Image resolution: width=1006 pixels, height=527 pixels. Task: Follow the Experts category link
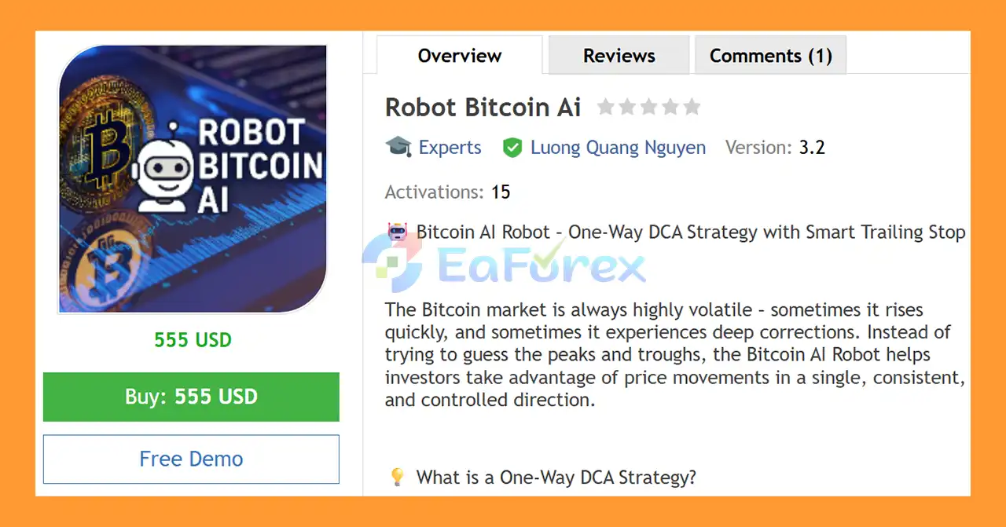(450, 147)
